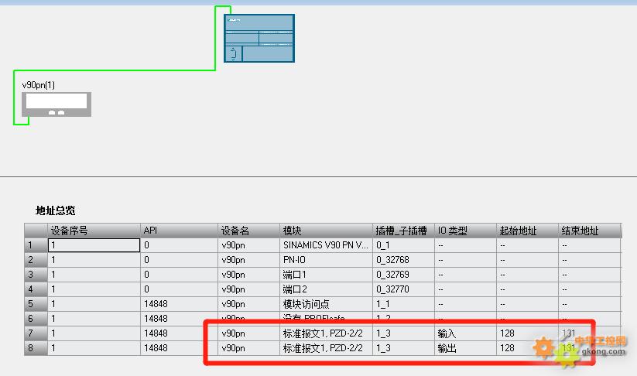Click the 结束地址 column header

[590, 231]
